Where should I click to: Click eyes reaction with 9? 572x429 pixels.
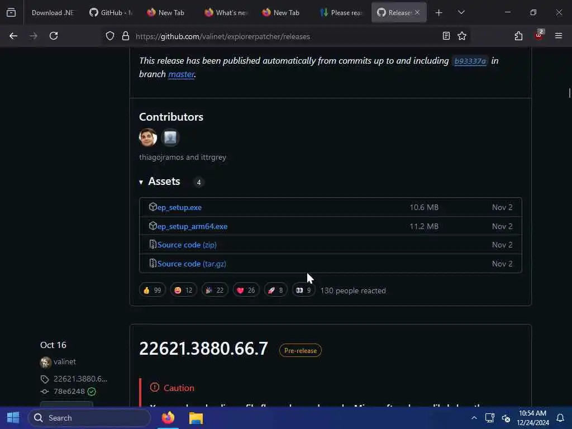tap(303, 290)
